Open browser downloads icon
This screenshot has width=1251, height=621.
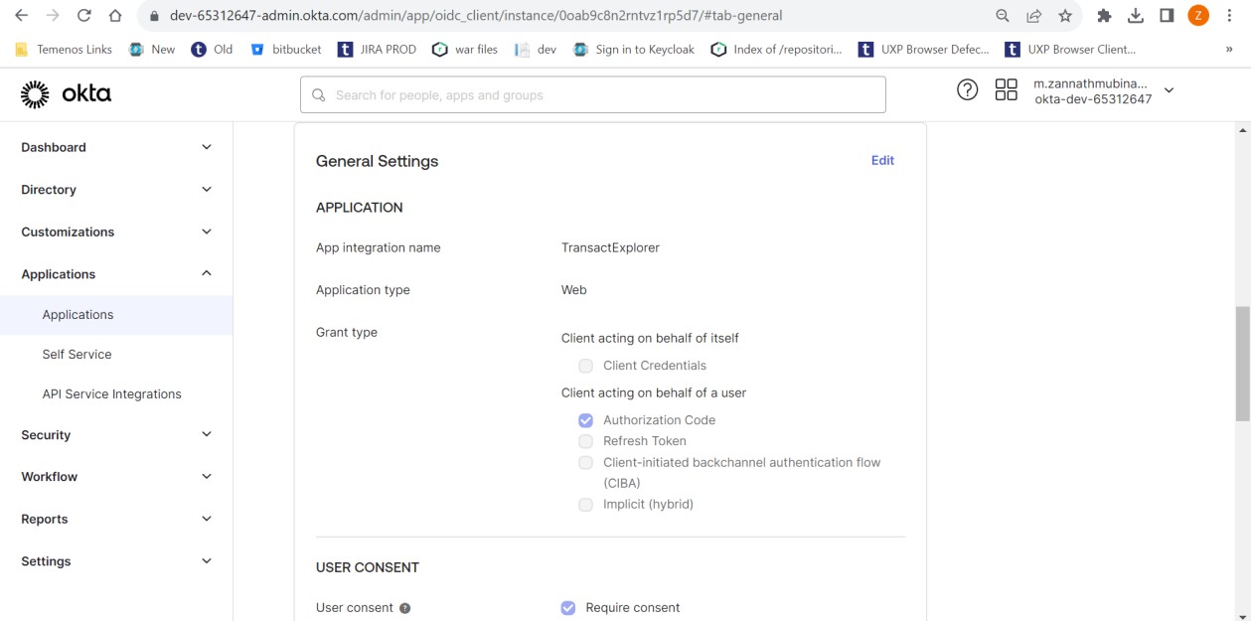pyautogui.click(x=1136, y=16)
